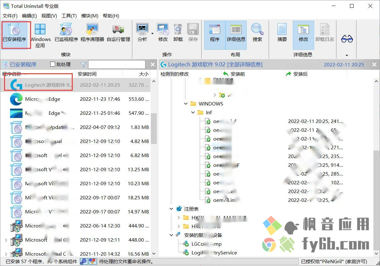Switch to the Windows 应用 module

pyautogui.click(x=40, y=36)
